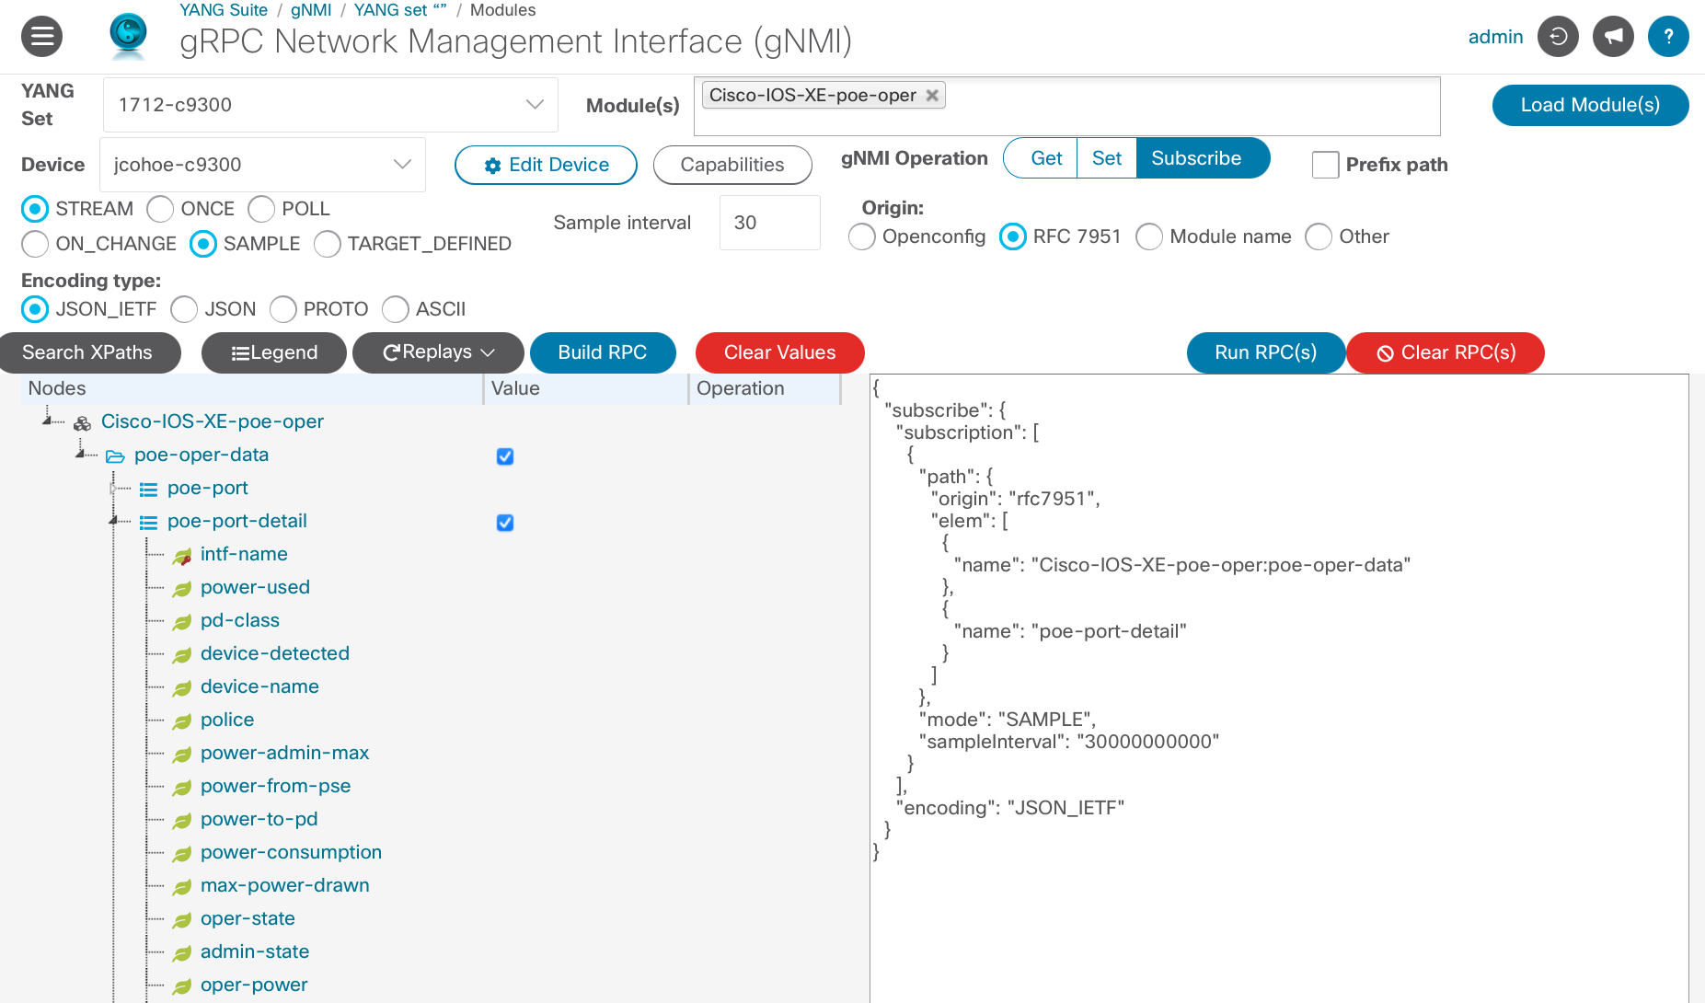
Task: Collapse the Cisco-IOS-XE-poe-oper tree node
Action: (47, 421)
